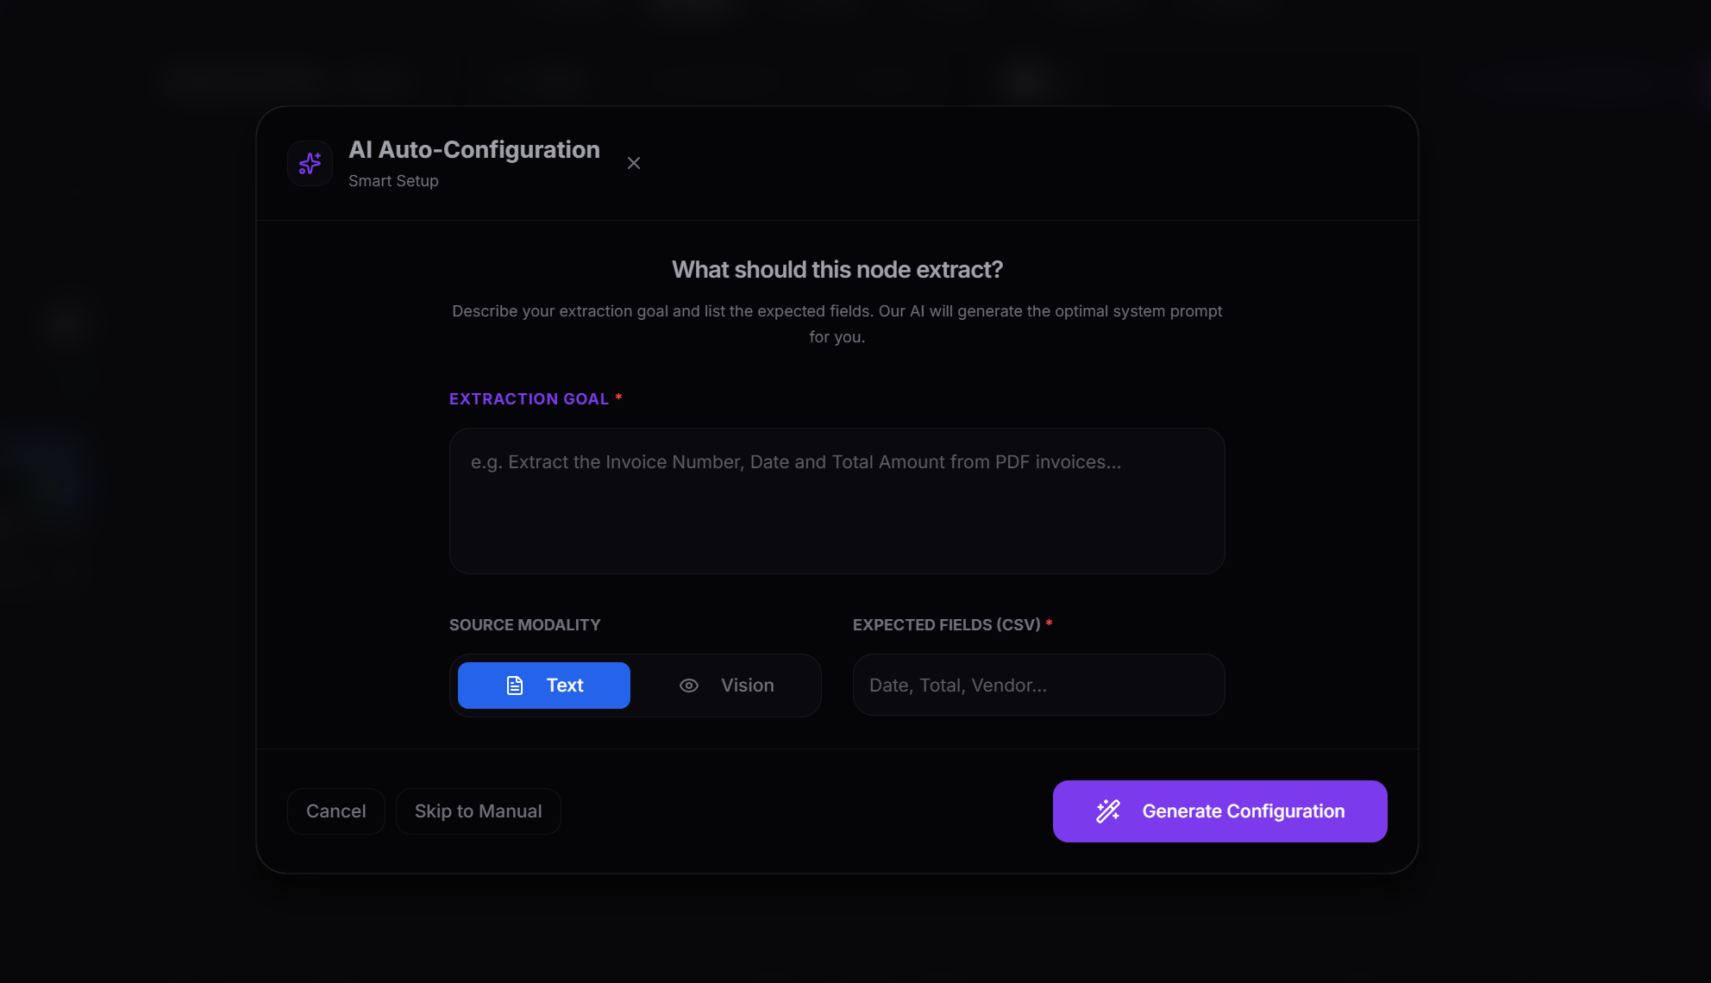Image resolution: width=1711 pixels, height=983 pixels.
Task: Click the eye icon beside Vision
Action: pyautogui.click(x=689, y=686)
